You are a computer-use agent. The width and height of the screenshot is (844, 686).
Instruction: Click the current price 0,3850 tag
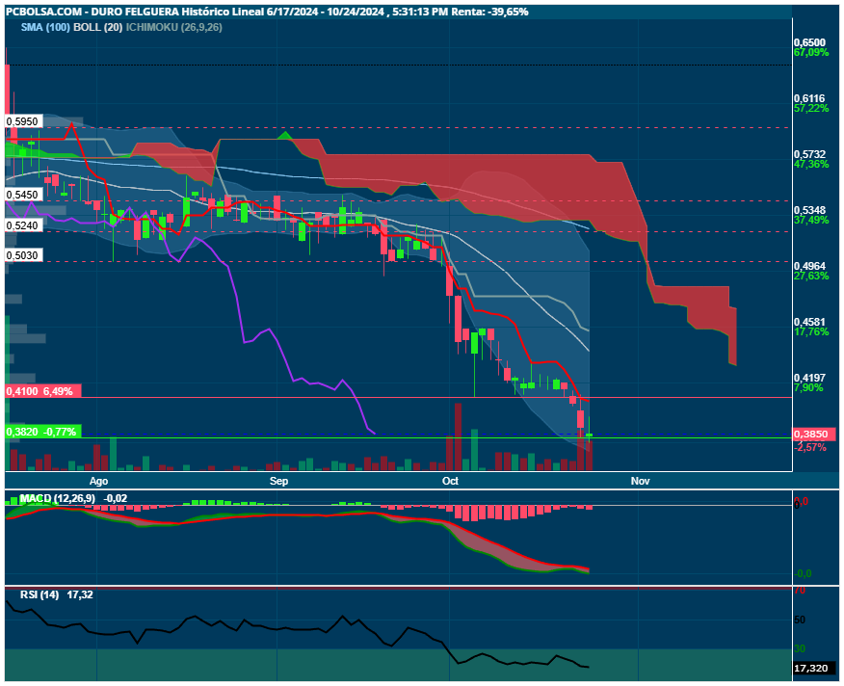click(813, 435)
